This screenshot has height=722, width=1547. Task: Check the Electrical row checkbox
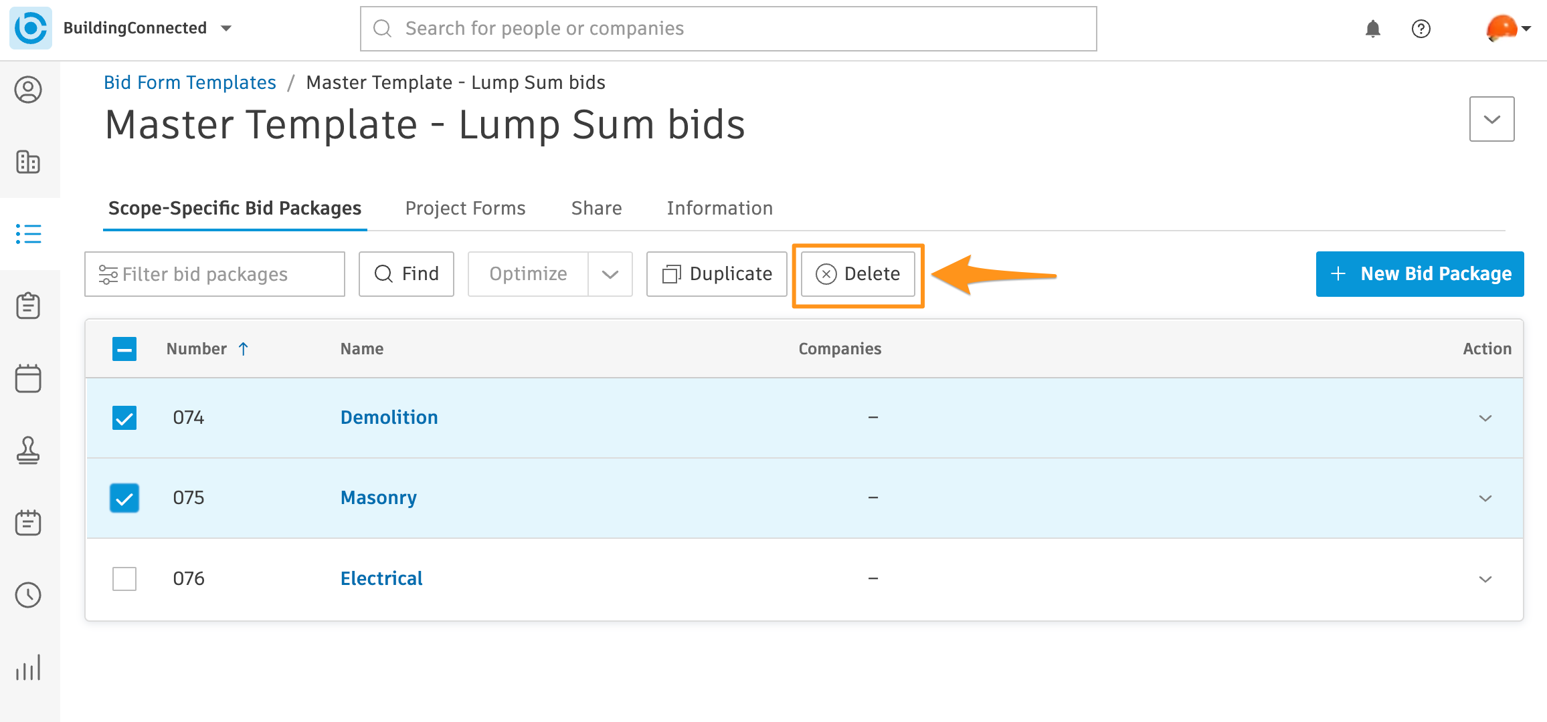click(x=124, y=578)
